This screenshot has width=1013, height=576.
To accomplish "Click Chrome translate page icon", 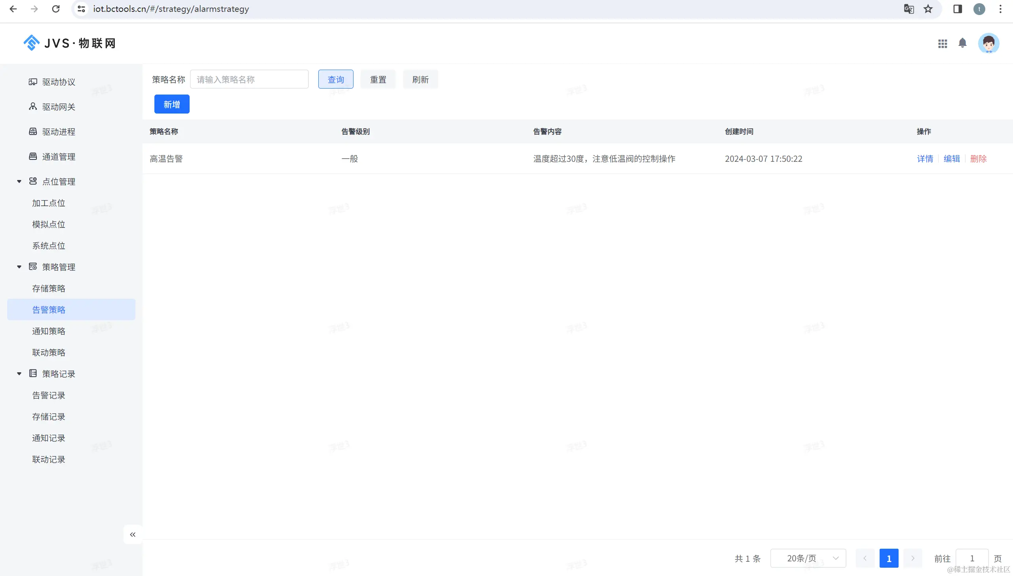I will [x=908, y=9].
